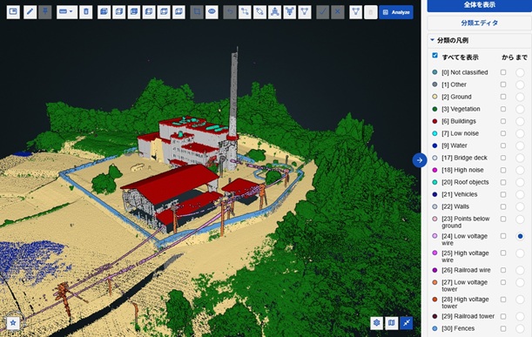Click the star icon at bottom left
Screen dimensions: 532x337
point(13,322)
